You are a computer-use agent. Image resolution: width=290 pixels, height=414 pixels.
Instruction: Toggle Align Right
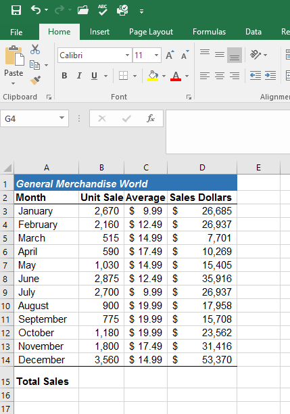[x=235, y=76]
